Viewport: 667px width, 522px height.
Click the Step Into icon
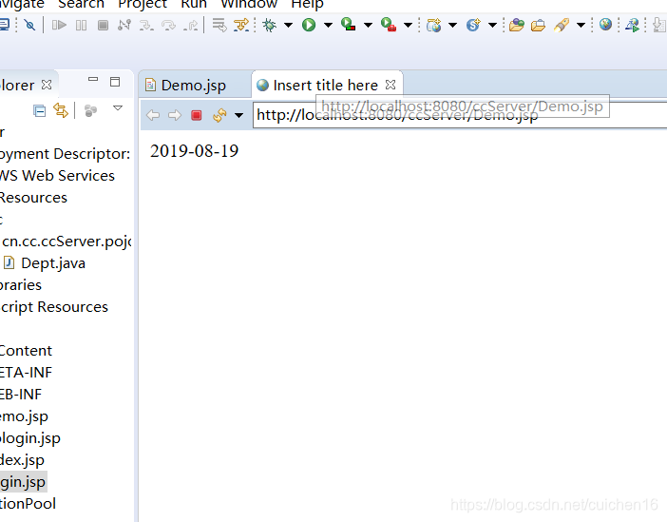coord(146,26)
